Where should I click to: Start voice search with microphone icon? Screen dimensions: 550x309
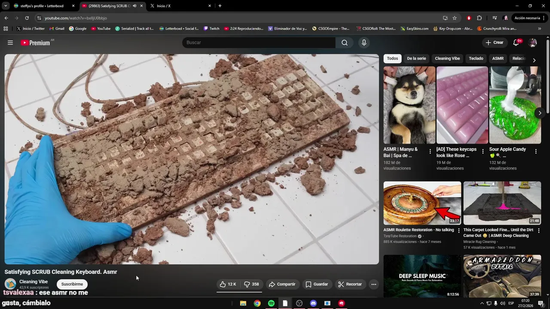[x=364, y=42]
